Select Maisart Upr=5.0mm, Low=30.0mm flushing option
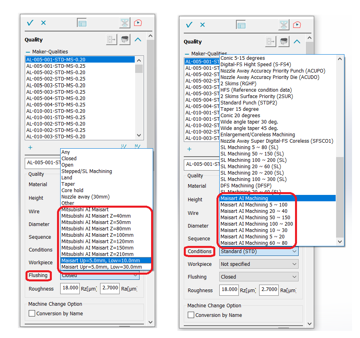This screenshot has width=360, height=338. (x=100, y=267)
